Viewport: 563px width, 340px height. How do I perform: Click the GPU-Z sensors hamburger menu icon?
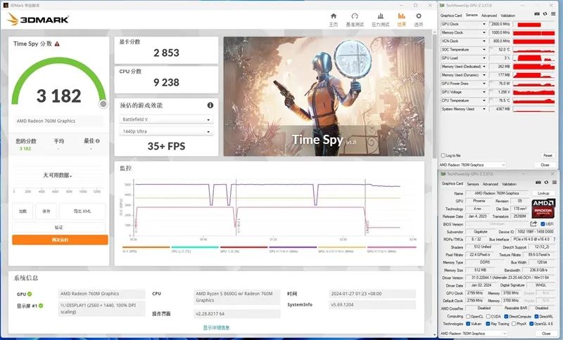point(552,15)
